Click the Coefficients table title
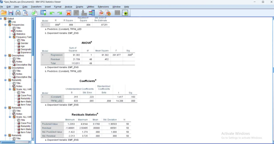This screenshot has height=144, width=274. pos(88,81)
